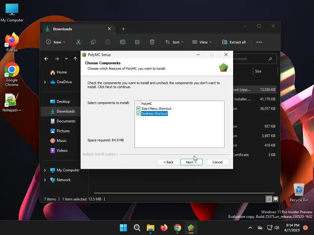
Task: Select the Google Chrome desktop shortcut
Action: coord(12,74)
